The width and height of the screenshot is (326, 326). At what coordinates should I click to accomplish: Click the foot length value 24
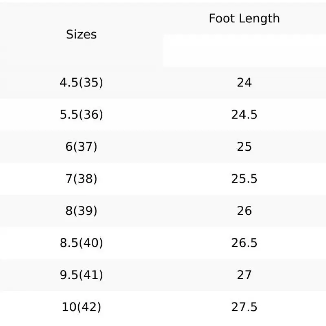click(244, 83)
